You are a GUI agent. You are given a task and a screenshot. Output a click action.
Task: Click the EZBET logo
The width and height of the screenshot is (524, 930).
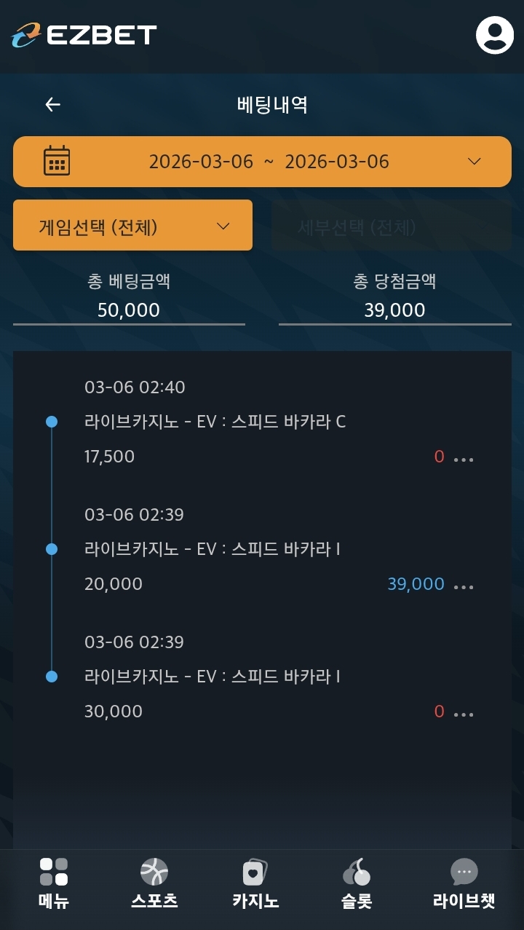[84, 35]
